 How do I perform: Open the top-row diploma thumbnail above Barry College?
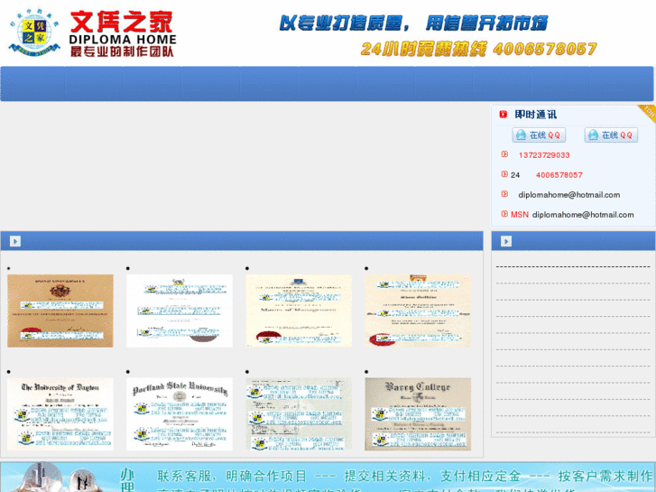click(418, 311)
